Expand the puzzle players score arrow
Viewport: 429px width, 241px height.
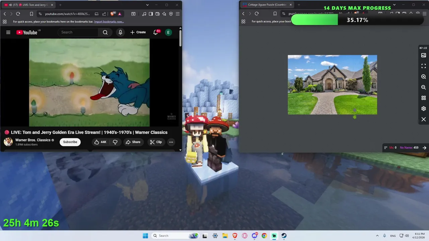[x=424, y=148]
